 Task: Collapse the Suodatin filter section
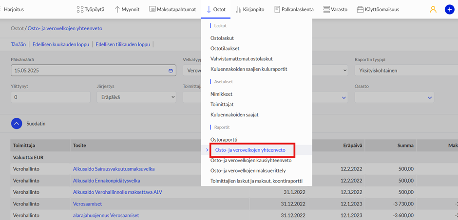click(x=17, y=124)
